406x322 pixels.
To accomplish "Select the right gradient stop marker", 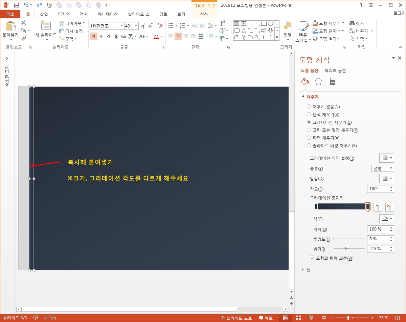I will point(368,207).
